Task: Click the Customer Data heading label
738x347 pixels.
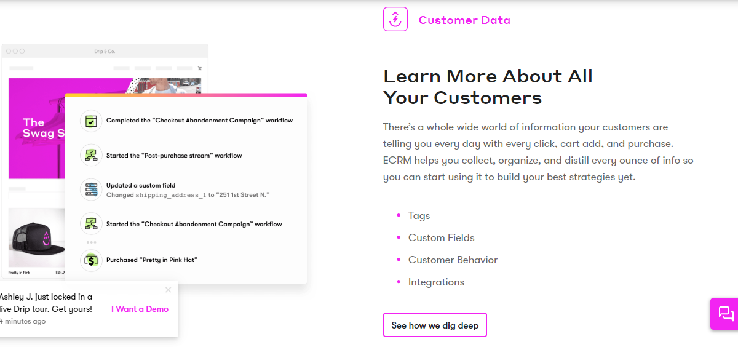Action: (x=464, y=20)
